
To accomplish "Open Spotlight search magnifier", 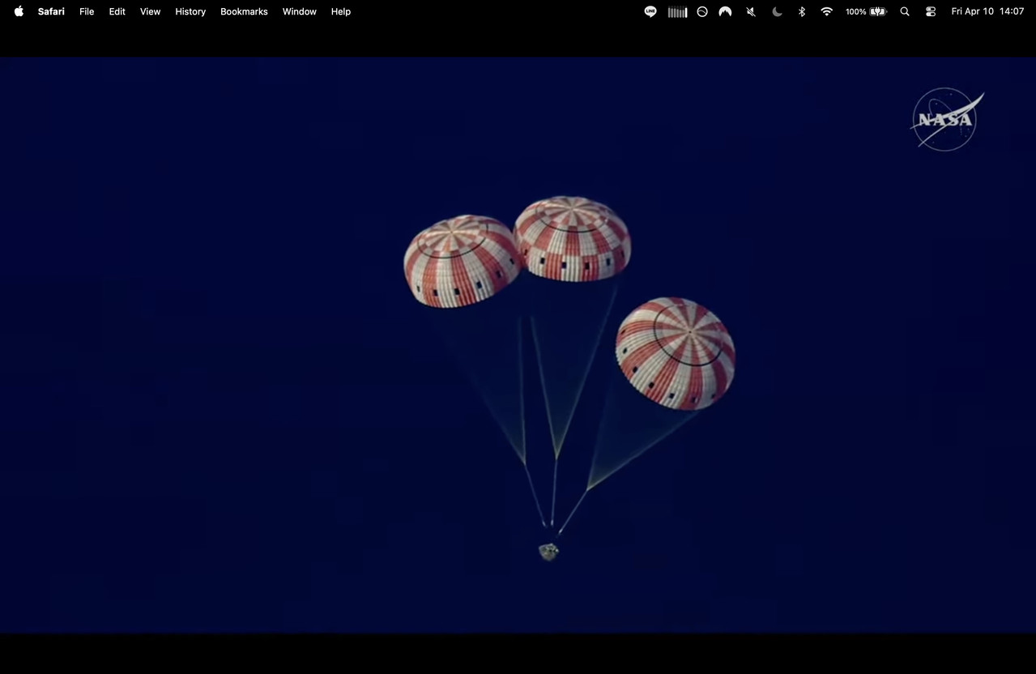I will (x=905, y=11).
